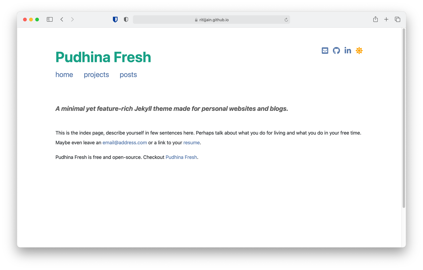
Task: Show the tab overview
Action: 397,19
